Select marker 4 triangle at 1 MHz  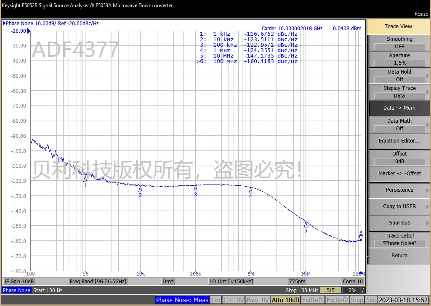coord(250,190)
